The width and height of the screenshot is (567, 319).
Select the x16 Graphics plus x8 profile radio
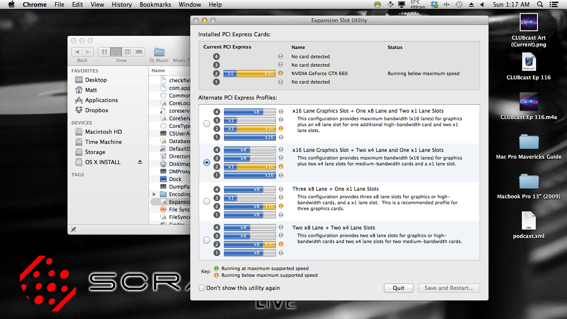[206, 124]
